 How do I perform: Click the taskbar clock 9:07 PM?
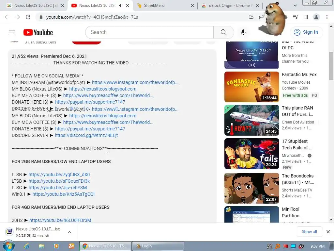click(x=317, y=246)
